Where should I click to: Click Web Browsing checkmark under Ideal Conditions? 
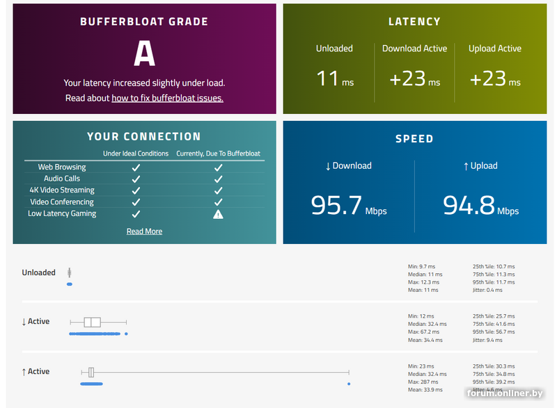tap(136, 168)
